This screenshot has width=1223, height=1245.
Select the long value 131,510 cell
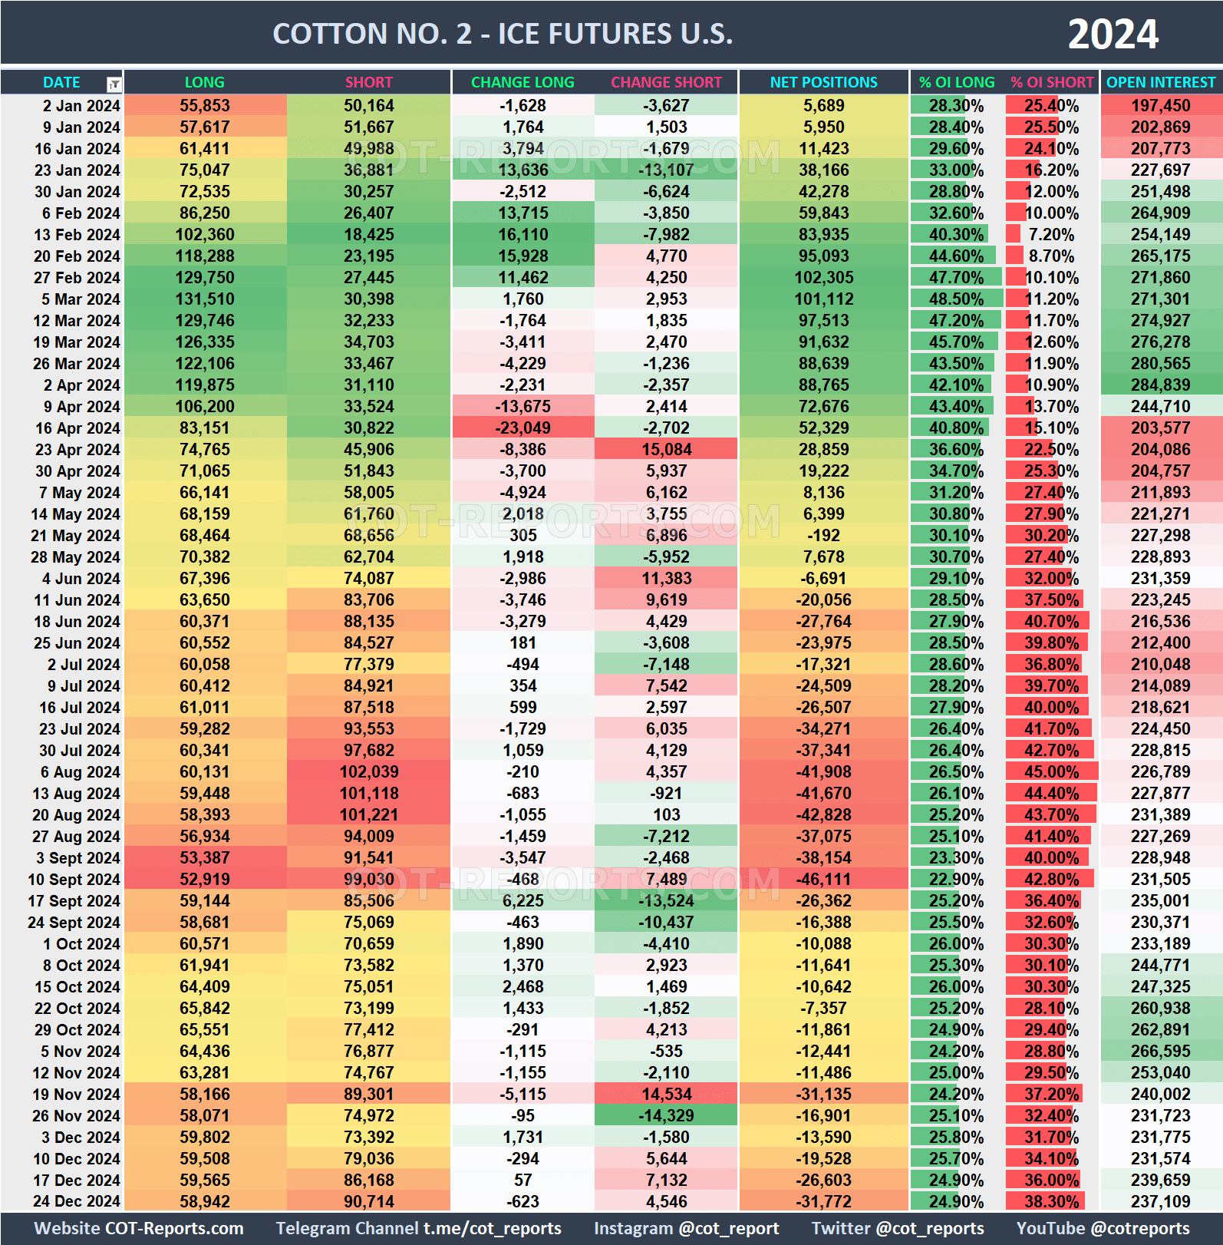206,299
